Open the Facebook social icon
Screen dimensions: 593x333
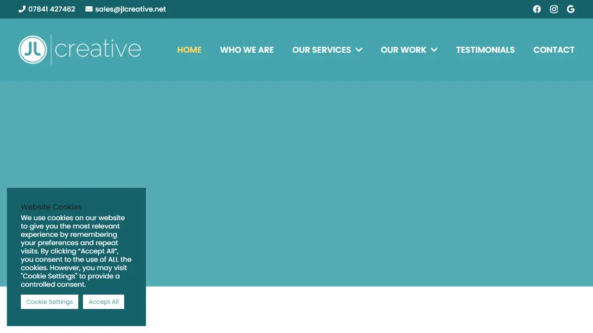[x=537, y=9]
